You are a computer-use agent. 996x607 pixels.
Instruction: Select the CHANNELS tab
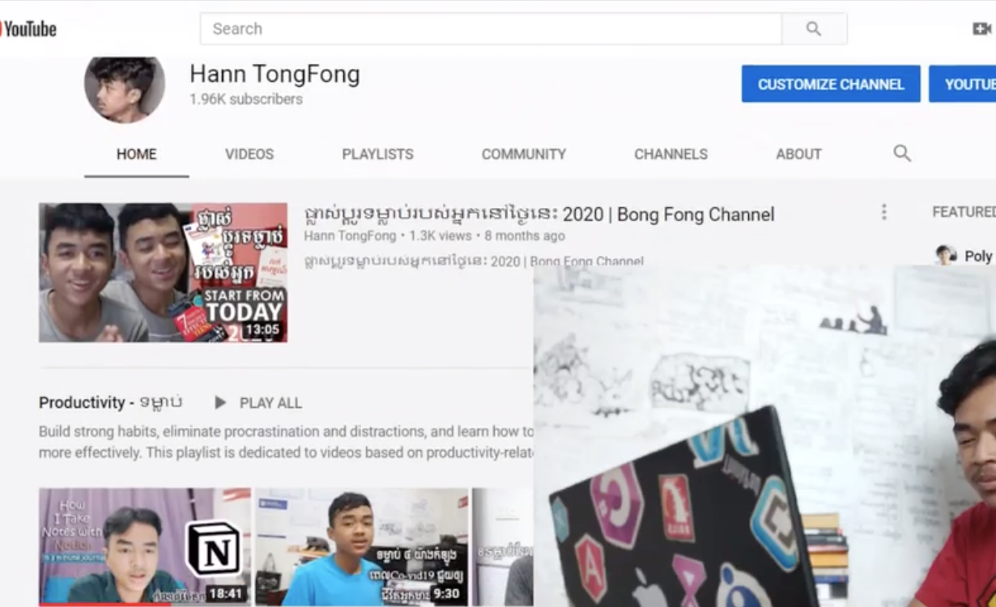[x=670, y=154]
